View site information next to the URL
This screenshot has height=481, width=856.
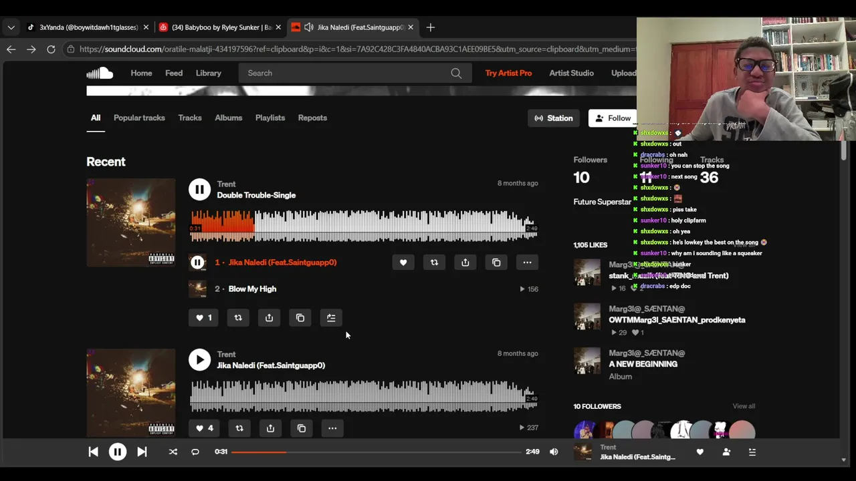(70, 49)
